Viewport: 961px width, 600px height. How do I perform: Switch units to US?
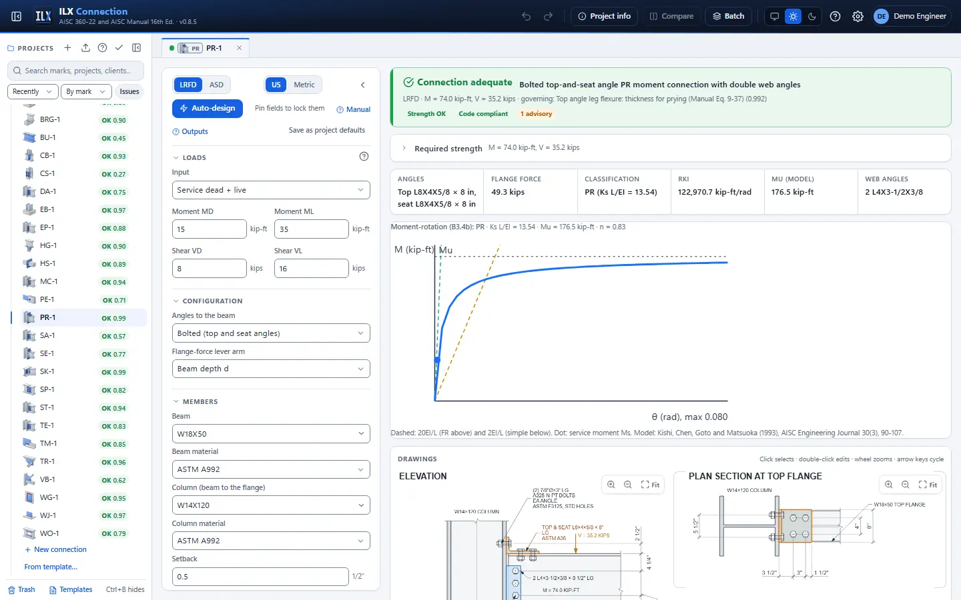tap(276, 85)
